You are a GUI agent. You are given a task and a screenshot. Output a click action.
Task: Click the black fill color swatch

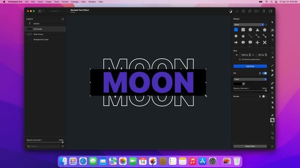pos(238,84)
